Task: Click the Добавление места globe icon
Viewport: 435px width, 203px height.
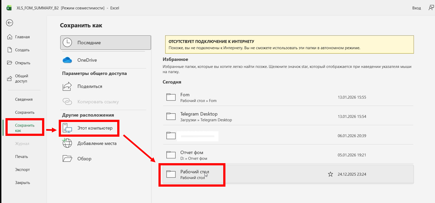Action: click(x=67, y=143)
